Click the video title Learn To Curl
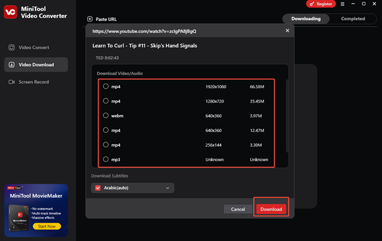The height and width of the screenshot is (241, 382). tap(144, 46)
